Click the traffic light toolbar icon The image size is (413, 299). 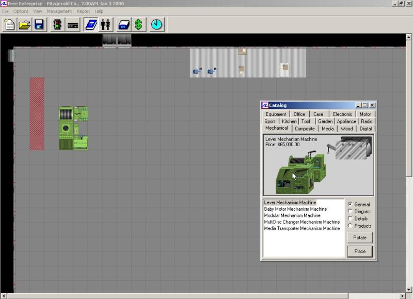pos(58,24)
